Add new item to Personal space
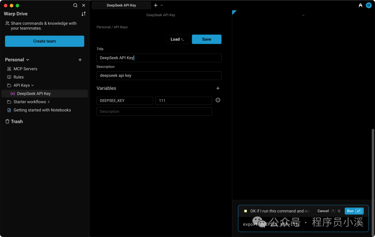Image resolution: width=375 pixels, height=237 pixels. point(80,60)
